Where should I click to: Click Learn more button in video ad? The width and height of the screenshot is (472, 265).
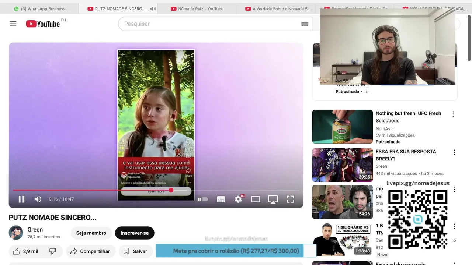coord(156,191)
